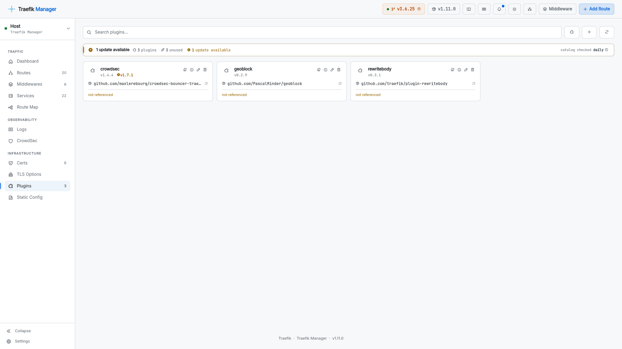622x349 pixels.
Task: Edit the geoblock plugin
Action: 332,70
